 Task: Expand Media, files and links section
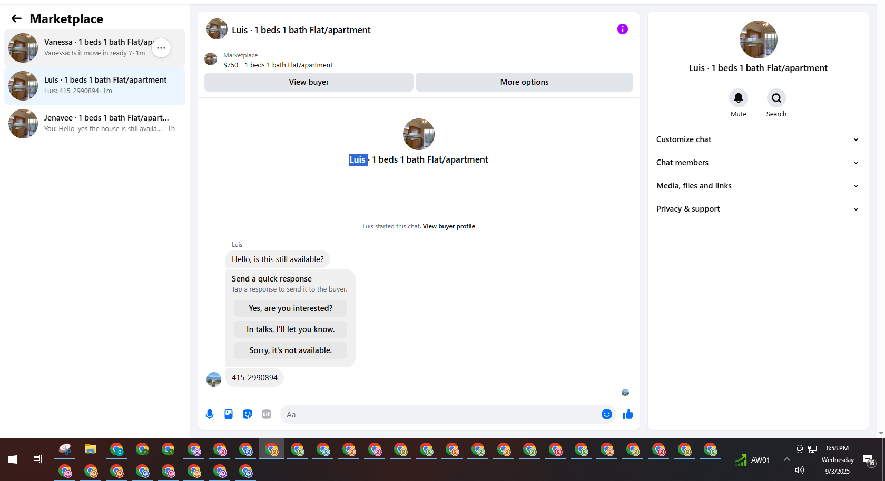click(758, 186)
